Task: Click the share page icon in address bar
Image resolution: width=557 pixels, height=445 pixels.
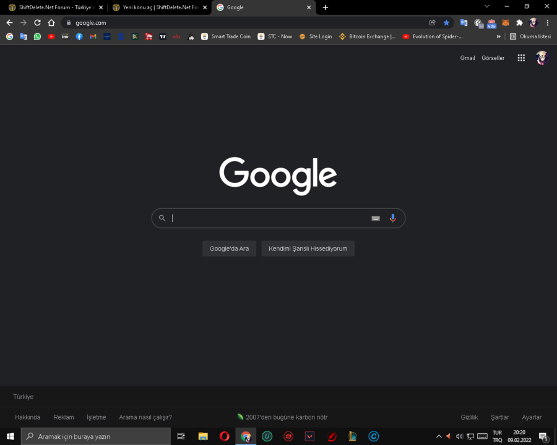Action: (x=433, y=23)
